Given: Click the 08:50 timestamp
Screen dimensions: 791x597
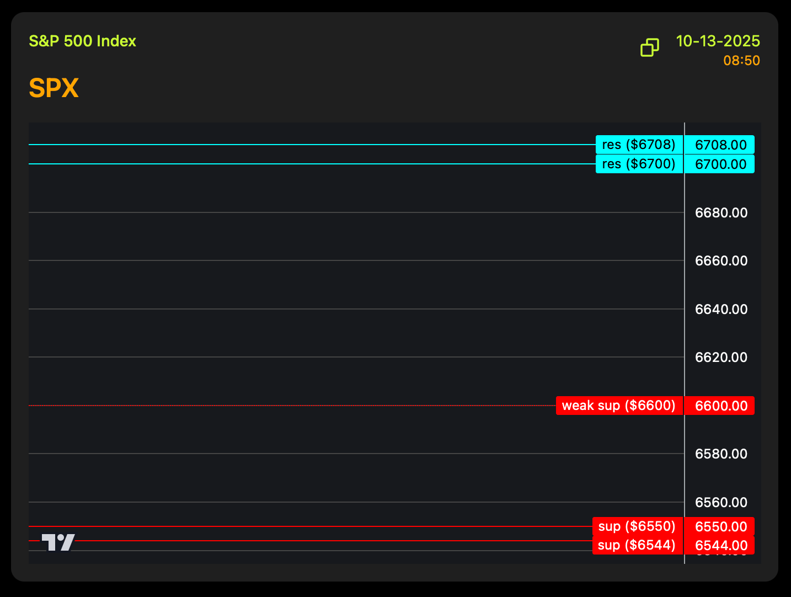Looking at the screenshot, I should tap(741, 61).
